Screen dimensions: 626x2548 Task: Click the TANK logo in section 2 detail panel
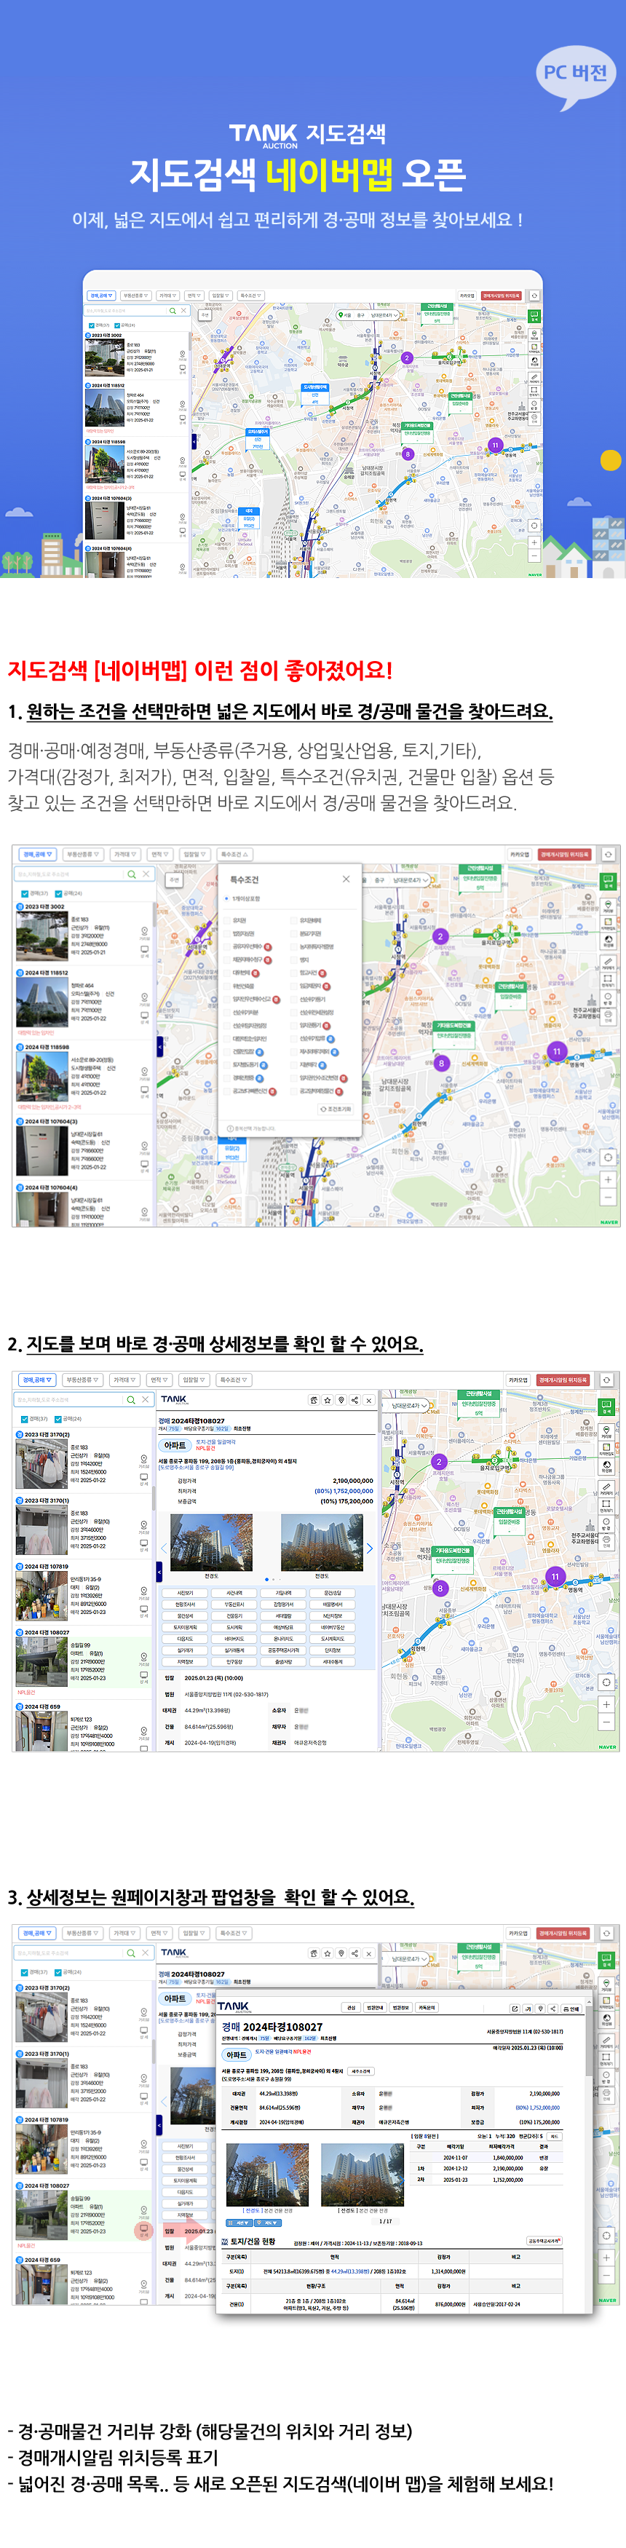click(x=174, y=1400)
